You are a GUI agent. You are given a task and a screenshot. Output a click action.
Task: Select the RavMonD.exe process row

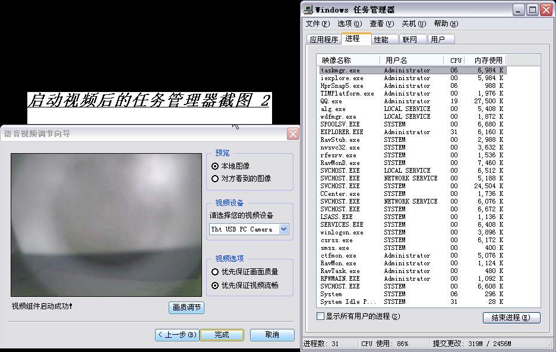[412, 163]
